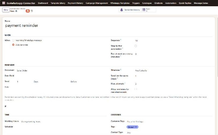Open Working Hours dropdown During working hours
Viewport: 218px width, 135px height.
point(63,122)
